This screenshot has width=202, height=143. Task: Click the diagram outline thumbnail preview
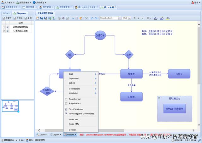[10, 106]
